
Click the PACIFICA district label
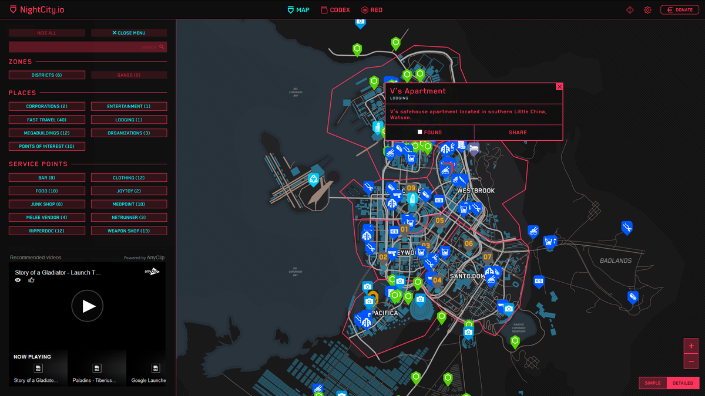pyautogui.click(x=384, y=313)
